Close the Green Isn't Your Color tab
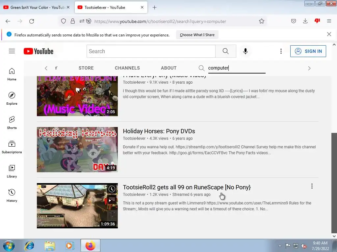 tap(68, 7)
